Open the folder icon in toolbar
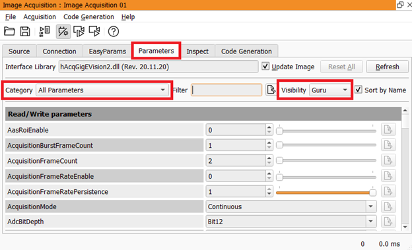 [9, 32]
